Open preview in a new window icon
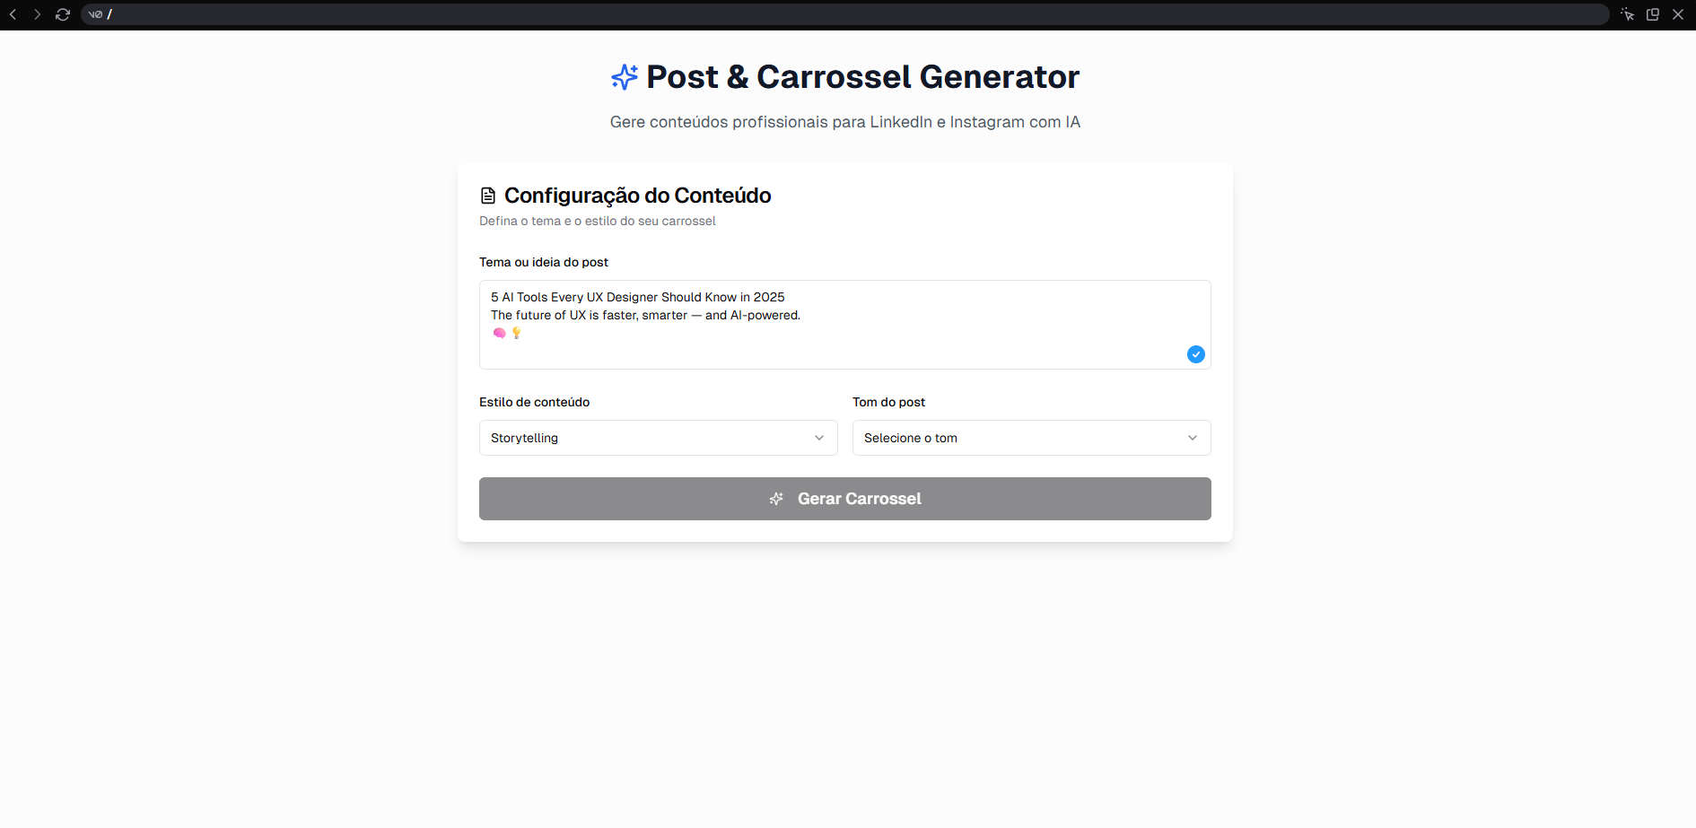The image size is (1696, 828). [1652, 14]
